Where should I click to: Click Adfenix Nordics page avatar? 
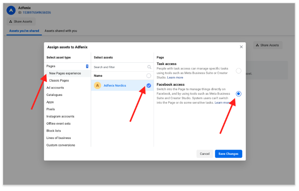(x=98, y=85)
